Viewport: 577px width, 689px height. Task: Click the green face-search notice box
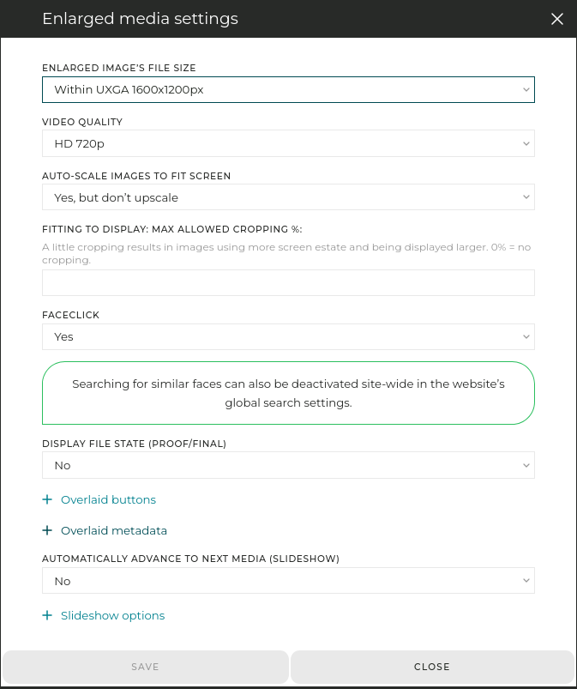[x=288, y=393]
